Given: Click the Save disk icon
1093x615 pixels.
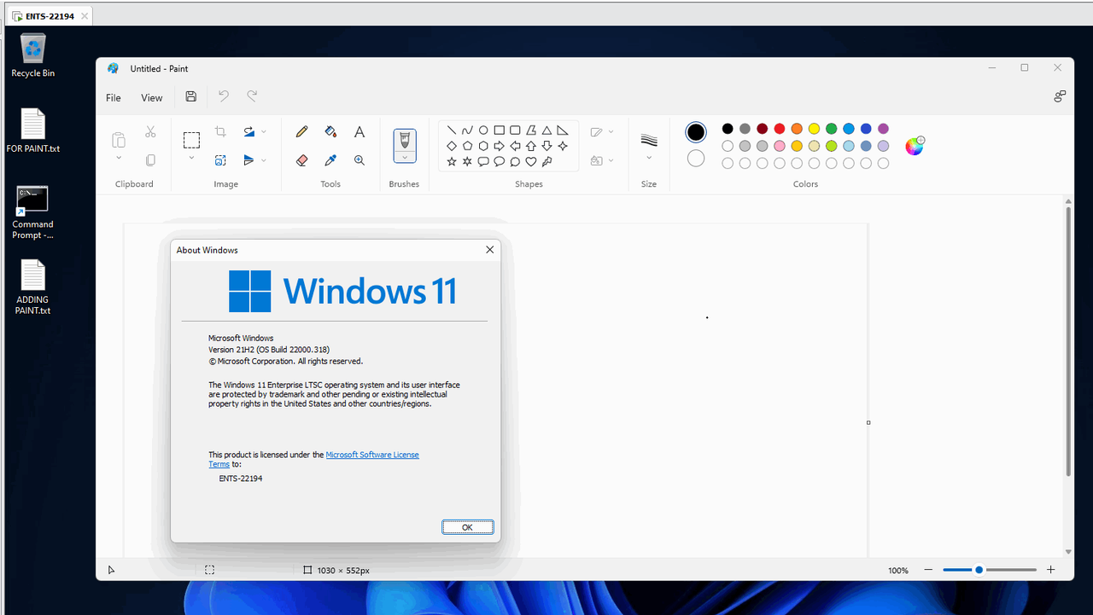Looking at the screenshot, I should 191,97.
